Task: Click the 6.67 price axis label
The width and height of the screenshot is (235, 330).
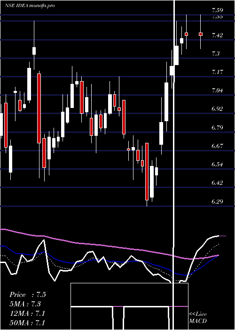Action: coord(217,146)
